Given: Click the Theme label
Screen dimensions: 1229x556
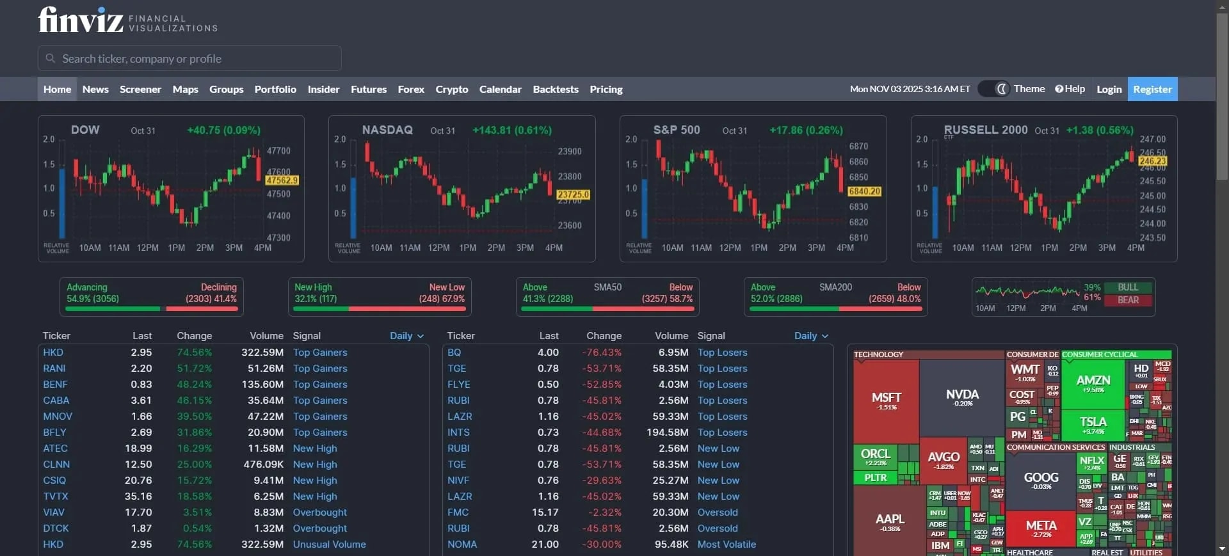Looking at the screenshot, I should pos(1029,89).
